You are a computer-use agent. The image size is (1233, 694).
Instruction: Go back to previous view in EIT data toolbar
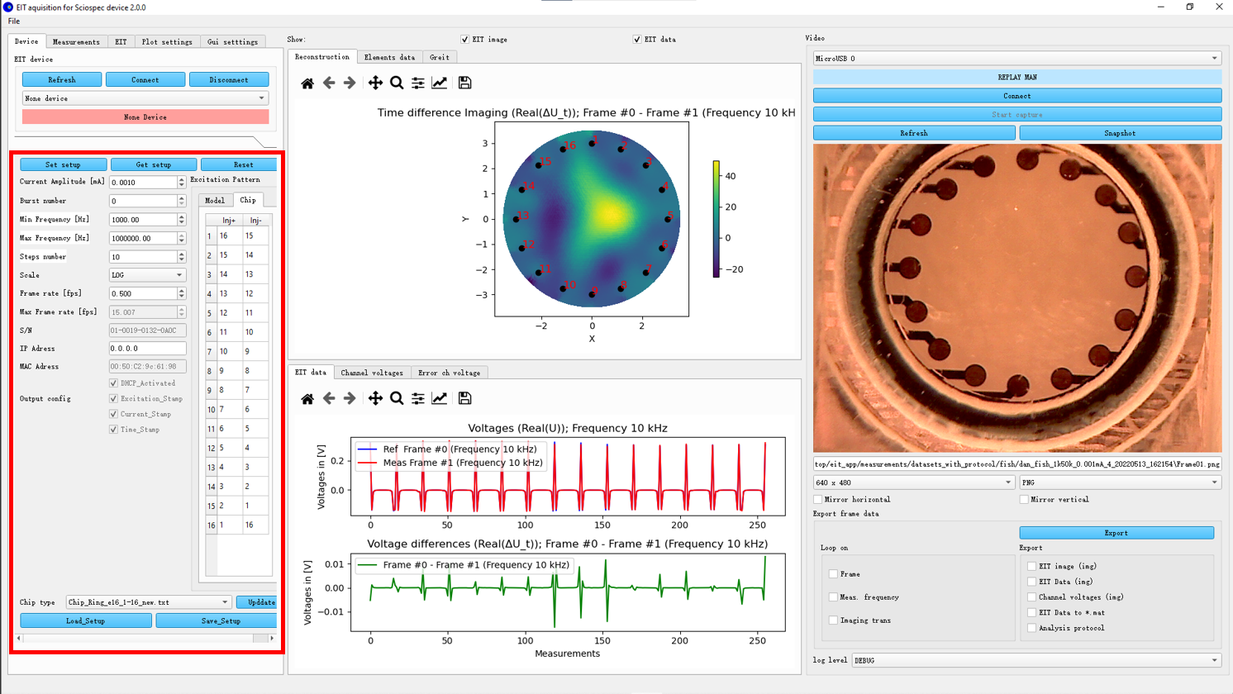[x=329, y=398]
